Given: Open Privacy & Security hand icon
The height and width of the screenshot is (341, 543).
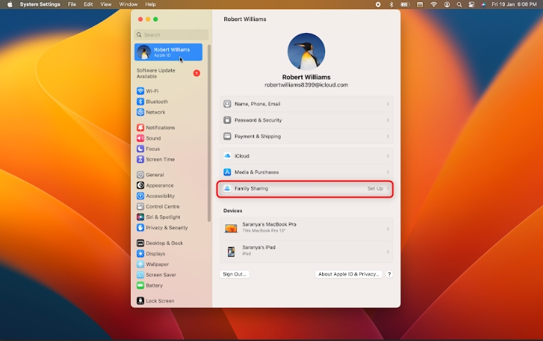Looking at the screenshot, I should coord(140,227).
